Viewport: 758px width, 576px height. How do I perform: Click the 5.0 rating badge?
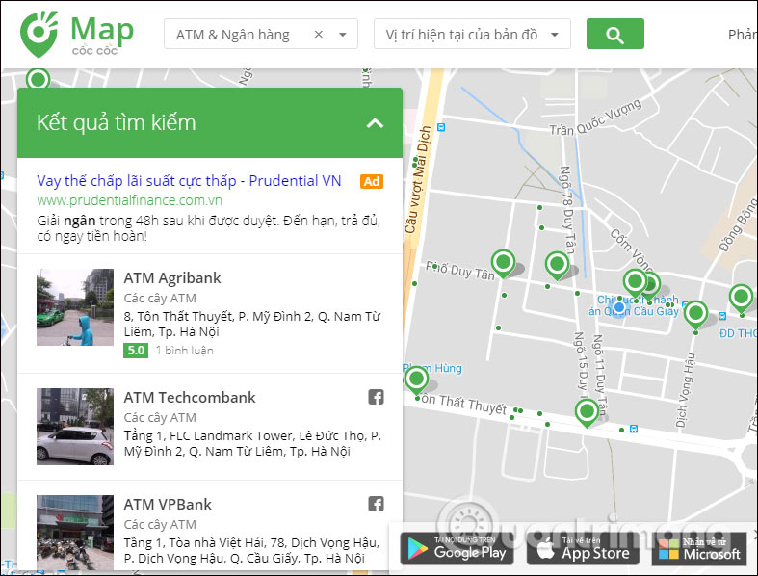click(135, 351)
